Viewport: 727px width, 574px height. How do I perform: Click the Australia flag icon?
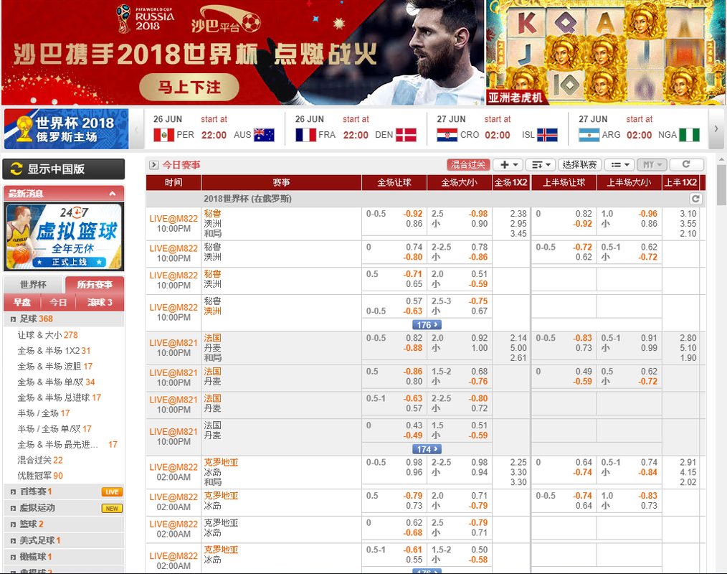264,135
